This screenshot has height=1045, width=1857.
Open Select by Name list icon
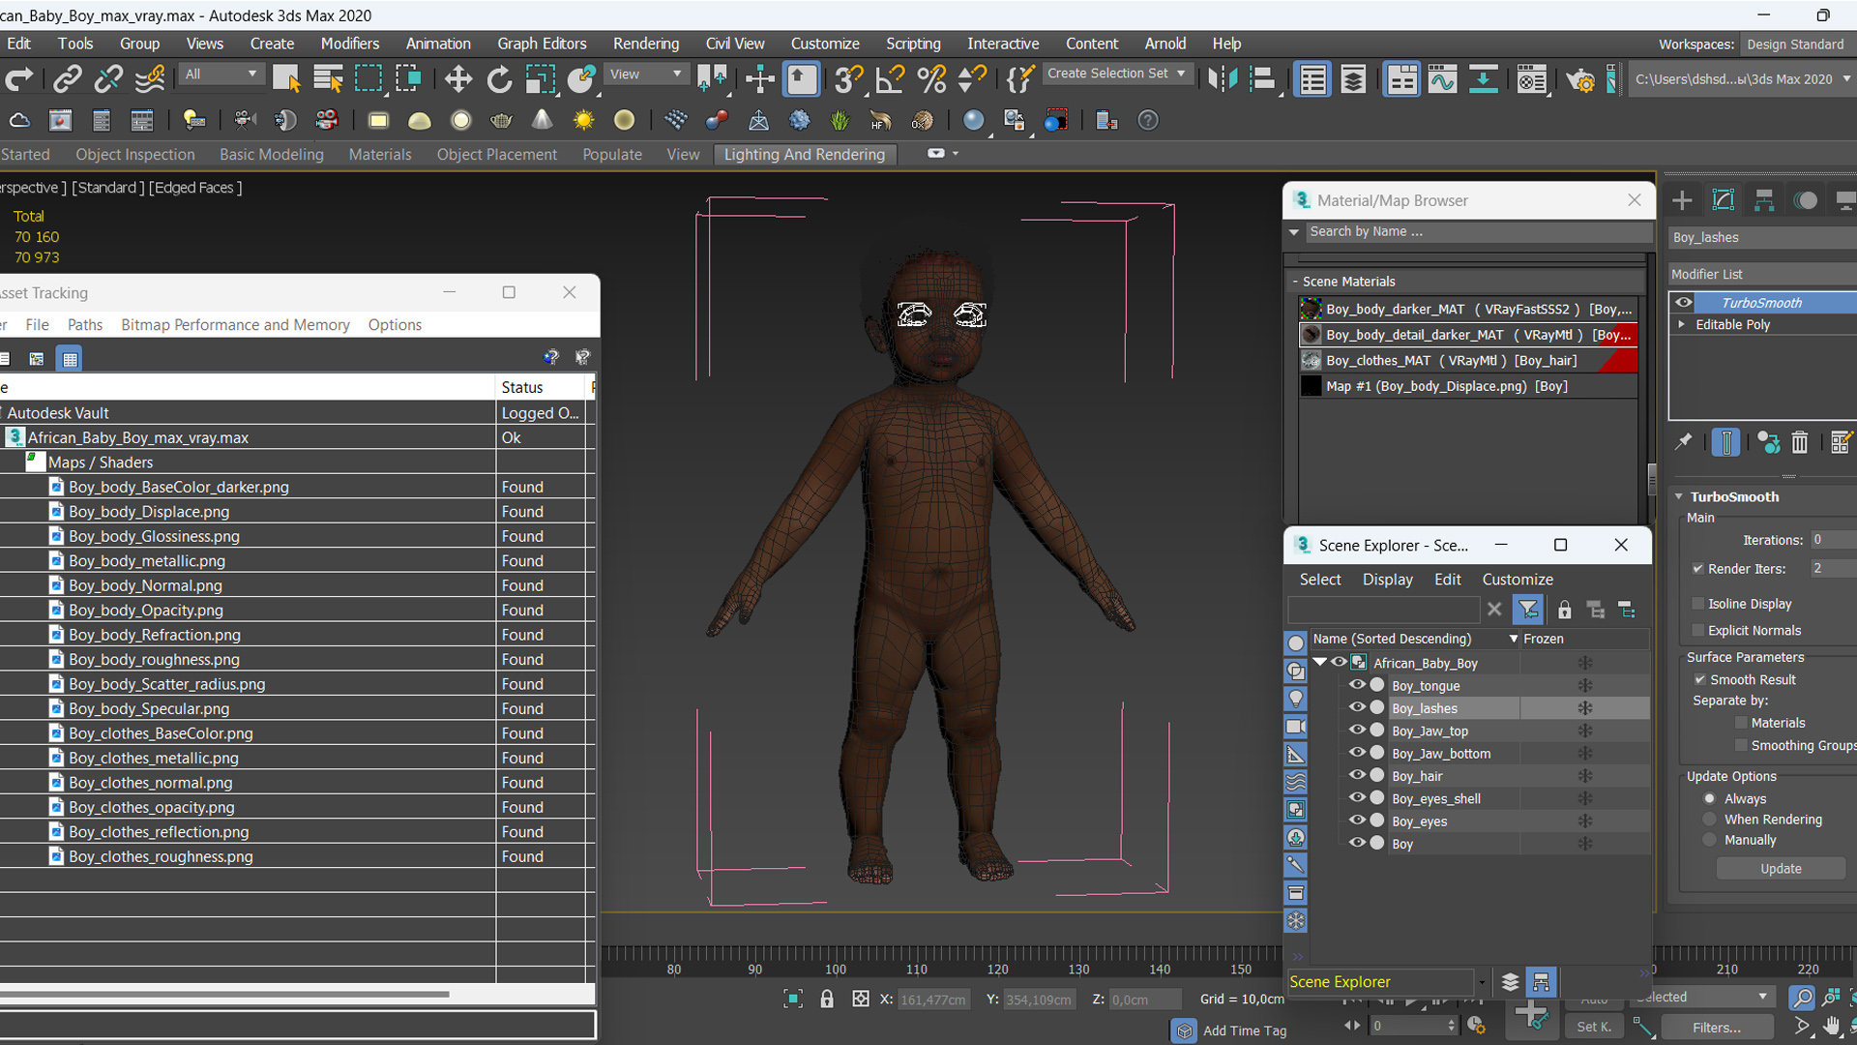[x=328, y=79]
